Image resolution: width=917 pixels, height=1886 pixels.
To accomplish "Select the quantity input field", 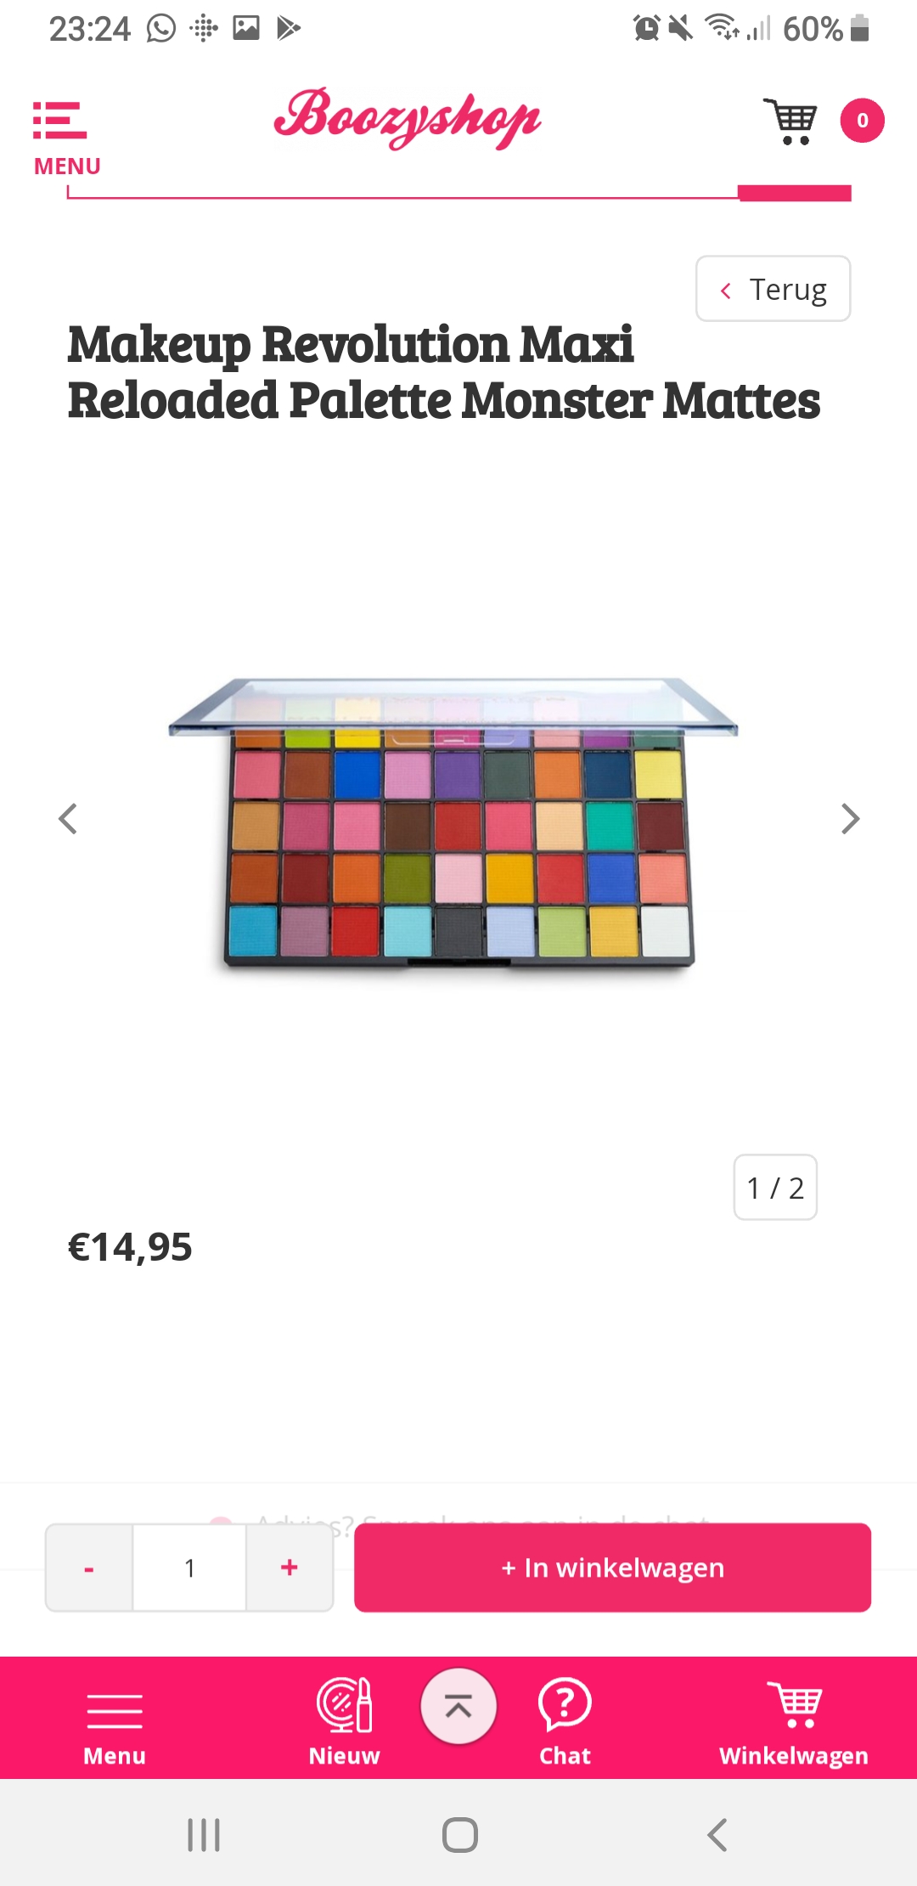I will pyautogui.click(x=189, y=1567).
